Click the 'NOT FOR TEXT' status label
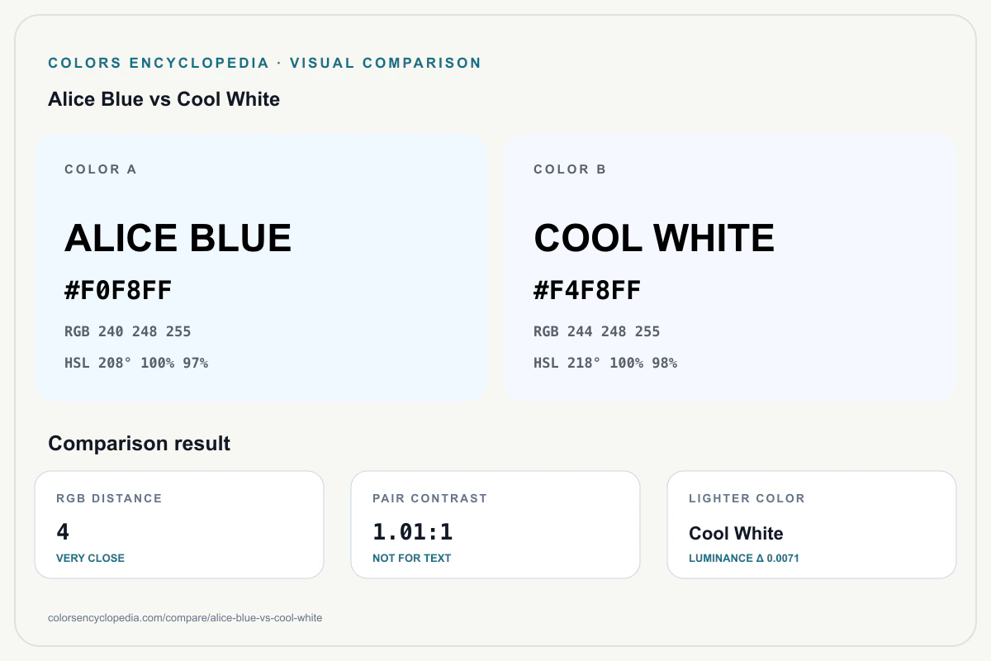 [x=412, y=558]
